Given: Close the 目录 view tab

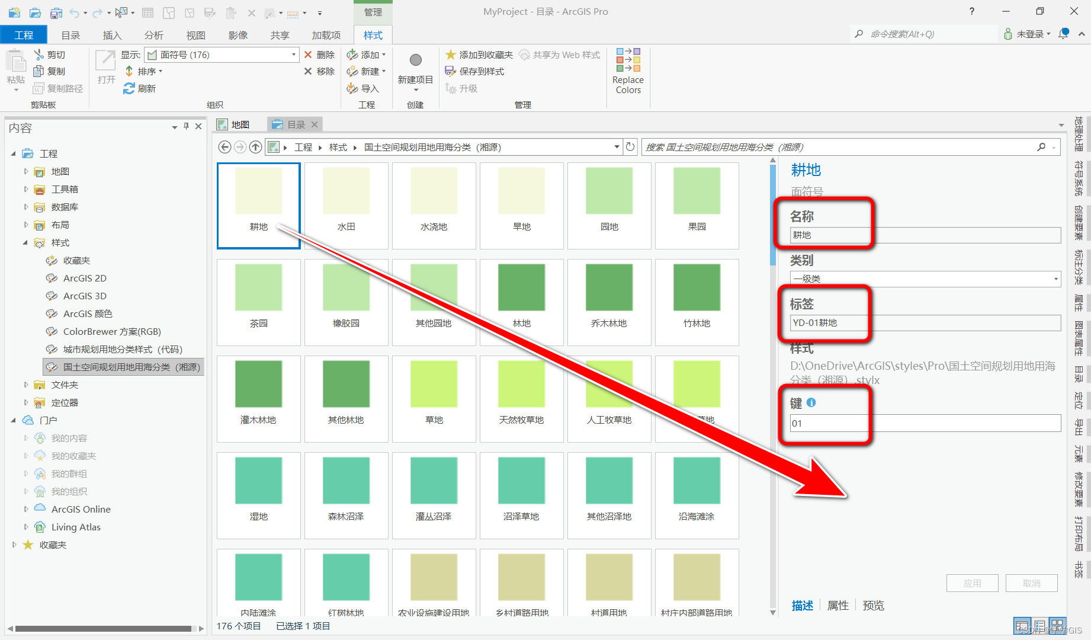Looking at the screenshot, I should coord(315,124).
